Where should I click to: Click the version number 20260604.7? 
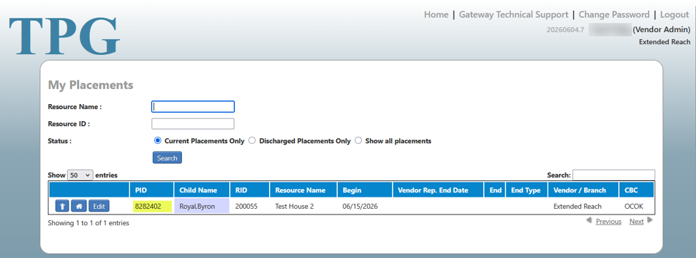[x=565, y=30]
